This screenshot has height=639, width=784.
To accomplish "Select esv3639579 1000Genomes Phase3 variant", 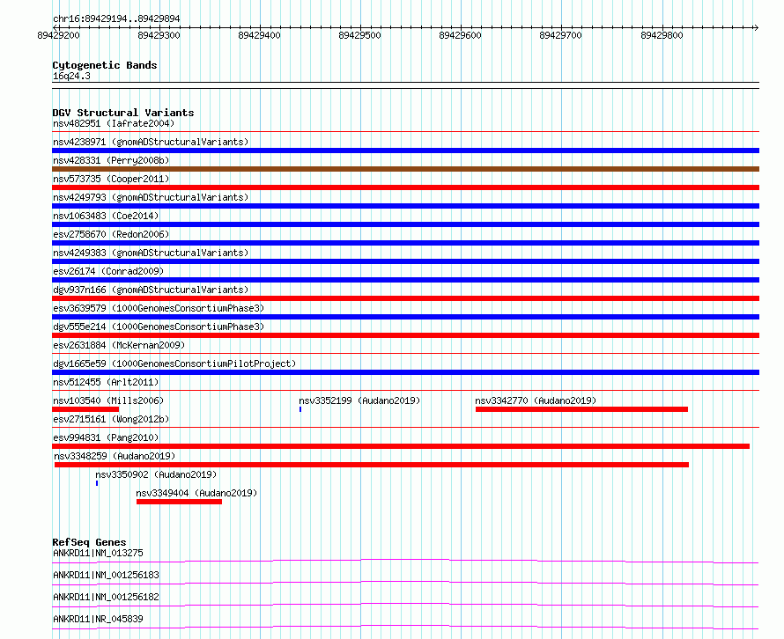I will [x=159, y=308].
